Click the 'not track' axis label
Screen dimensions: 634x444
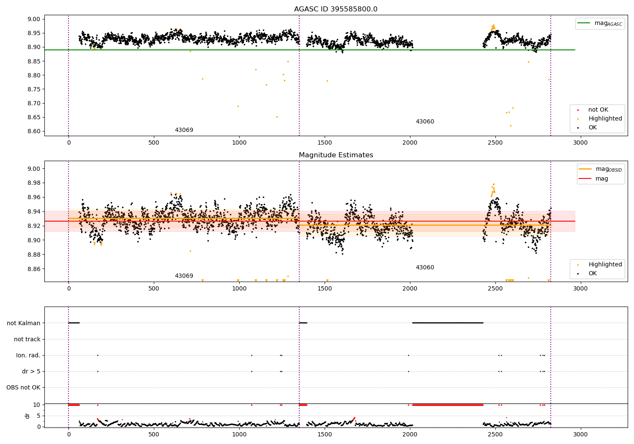(x=27, y=339)
